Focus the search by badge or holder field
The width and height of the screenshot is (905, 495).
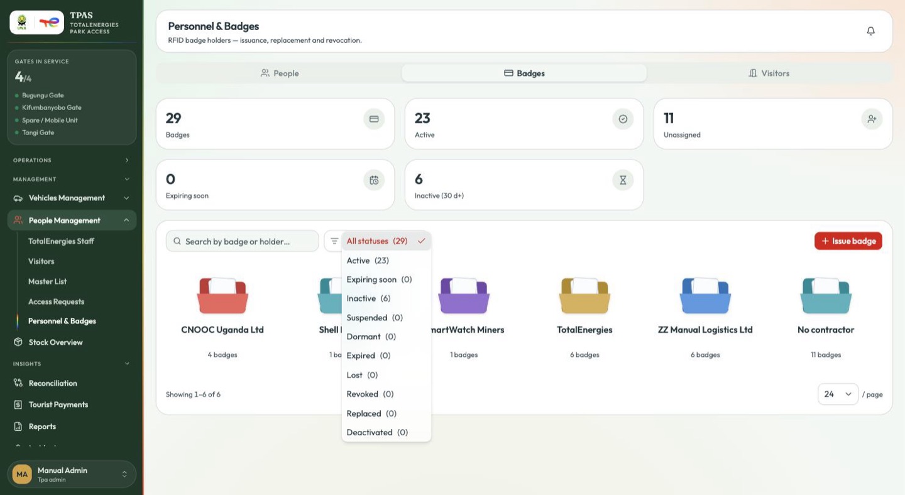tap(243, 241)
